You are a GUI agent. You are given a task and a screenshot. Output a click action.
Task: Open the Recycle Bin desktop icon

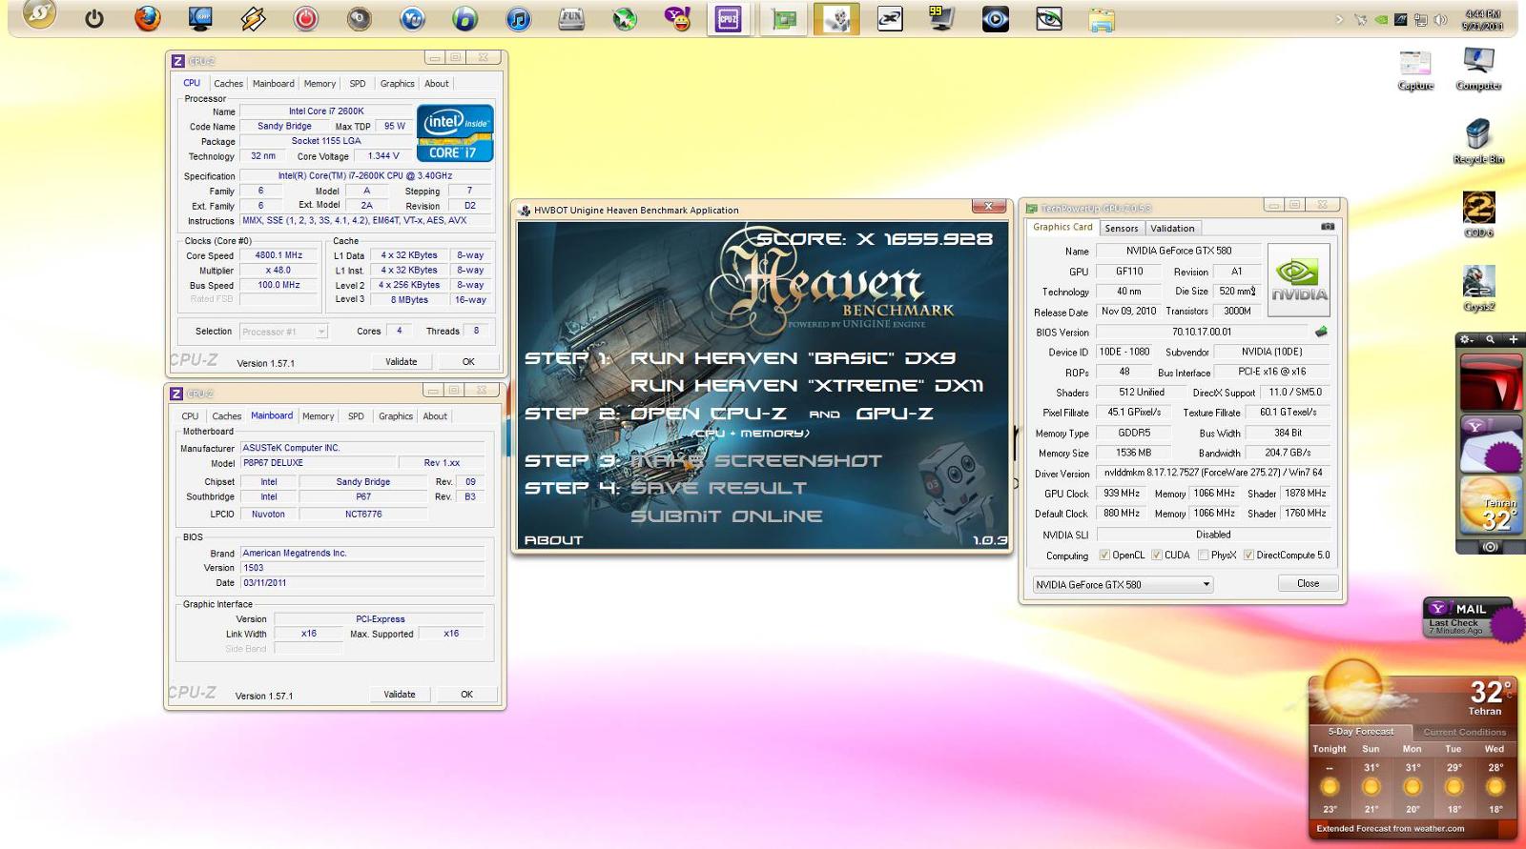coord(1478,141)
